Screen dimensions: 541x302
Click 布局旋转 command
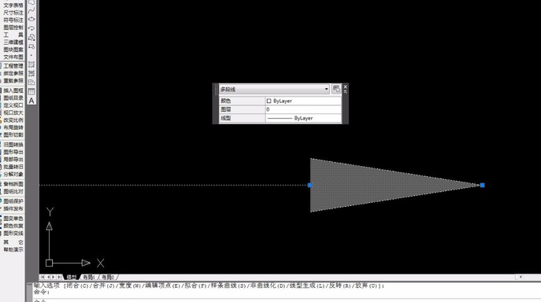13,127
